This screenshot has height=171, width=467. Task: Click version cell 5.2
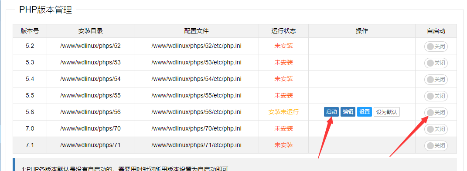point(30,46)
